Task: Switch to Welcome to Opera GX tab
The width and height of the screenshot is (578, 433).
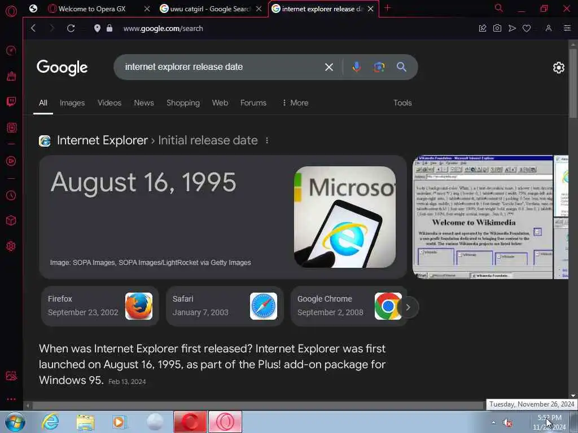Action: coord(91,9)
